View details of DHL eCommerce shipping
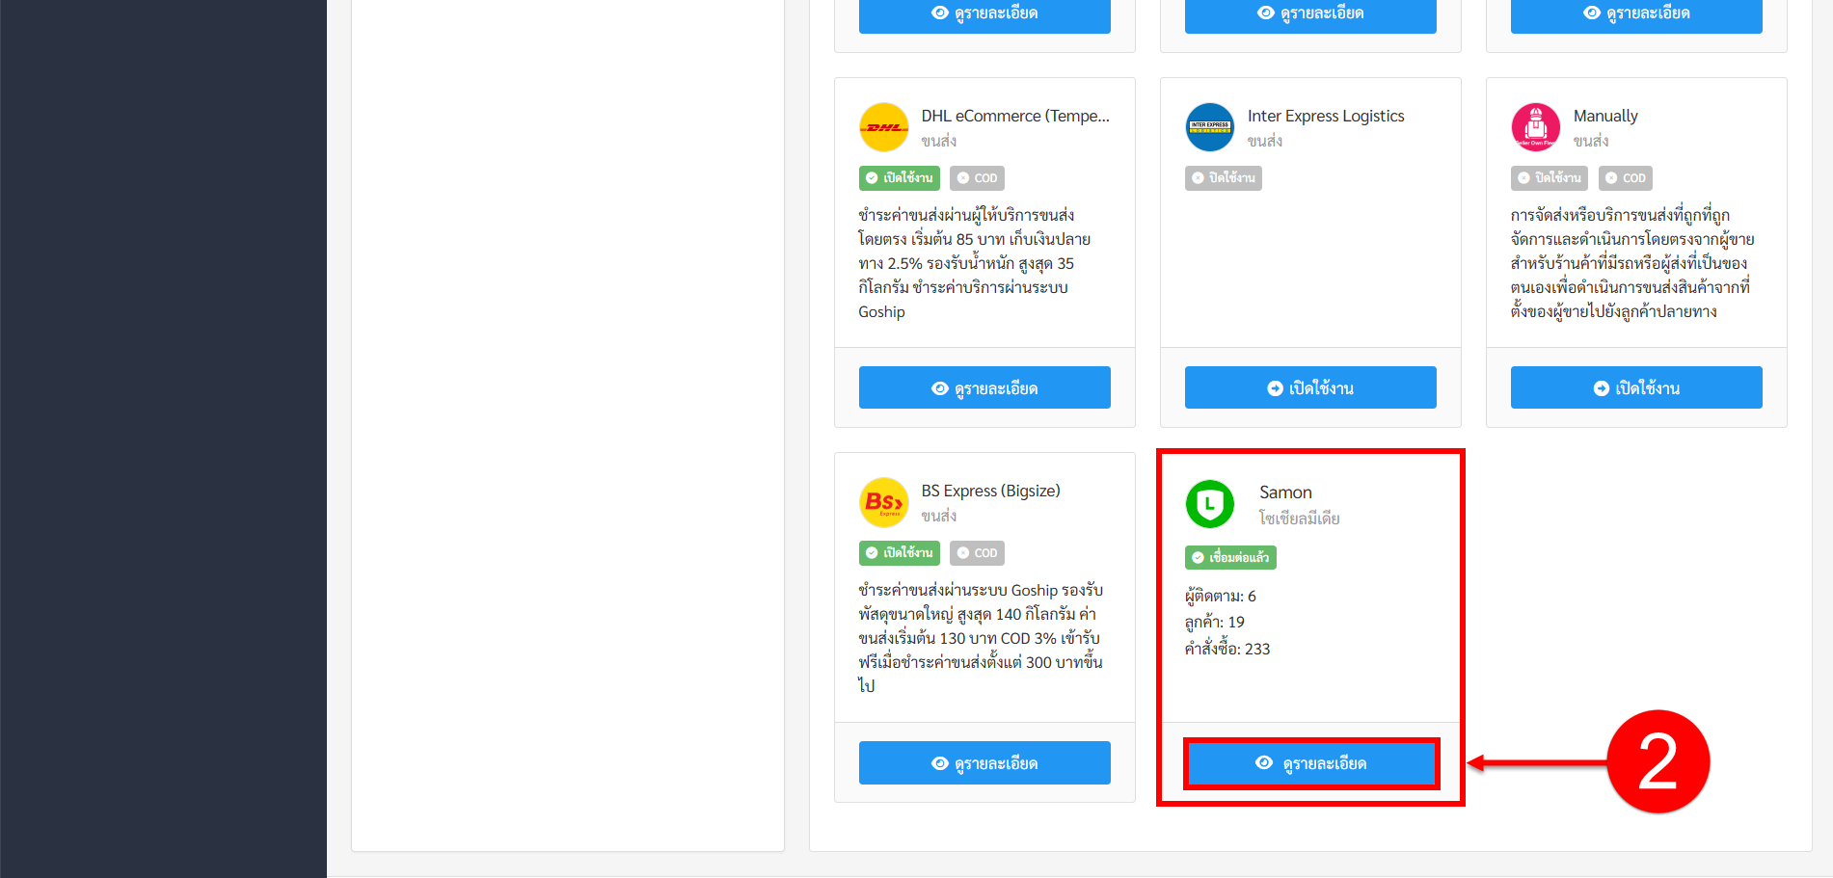Screen dimensions: 1833x878 tap(984, 388)
